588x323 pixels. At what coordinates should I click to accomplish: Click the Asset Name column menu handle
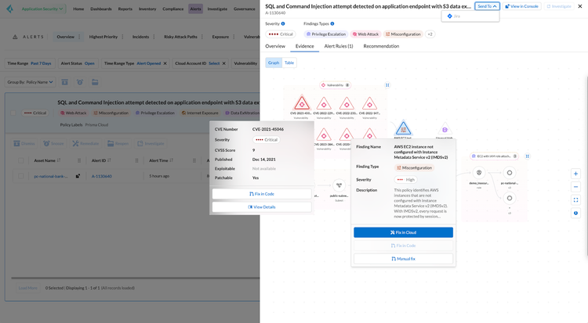[x=79, y=160]
